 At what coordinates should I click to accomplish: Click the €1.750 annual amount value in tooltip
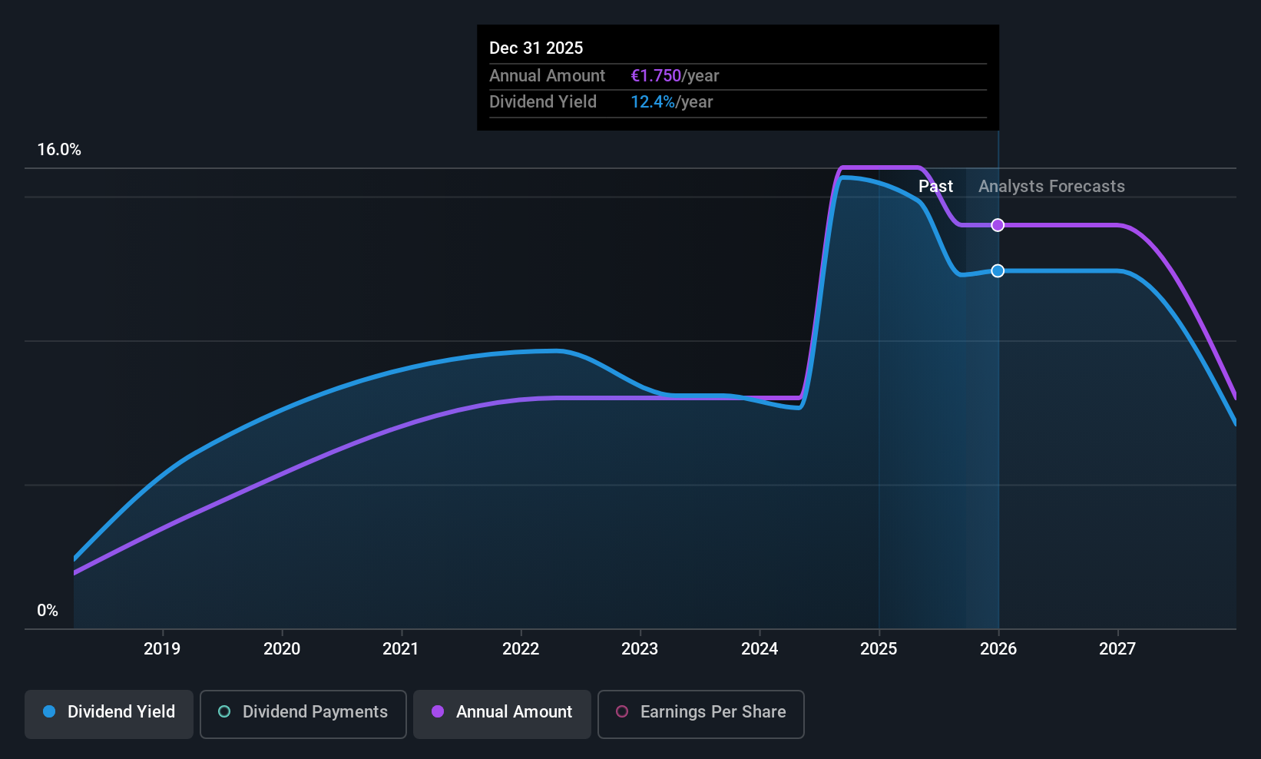(655, 76)
